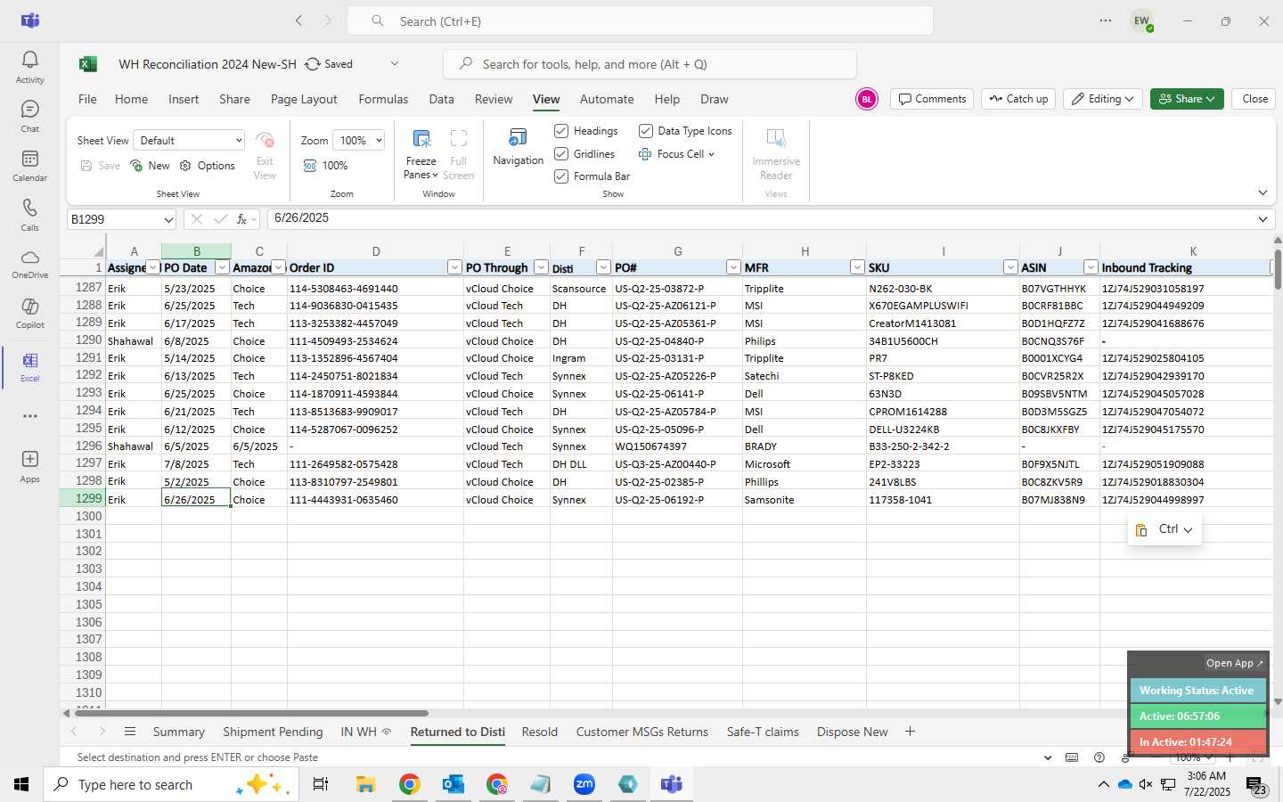Image resolution: width=1283 pixels, height=802 pixels.
Task: Go back with Teams back arrow
Action: 299,20
